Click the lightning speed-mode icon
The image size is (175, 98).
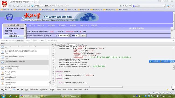click(123, 6)
